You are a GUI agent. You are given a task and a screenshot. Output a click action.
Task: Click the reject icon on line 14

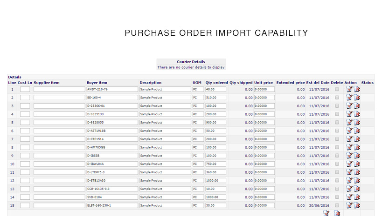click(x=357, y=197)
